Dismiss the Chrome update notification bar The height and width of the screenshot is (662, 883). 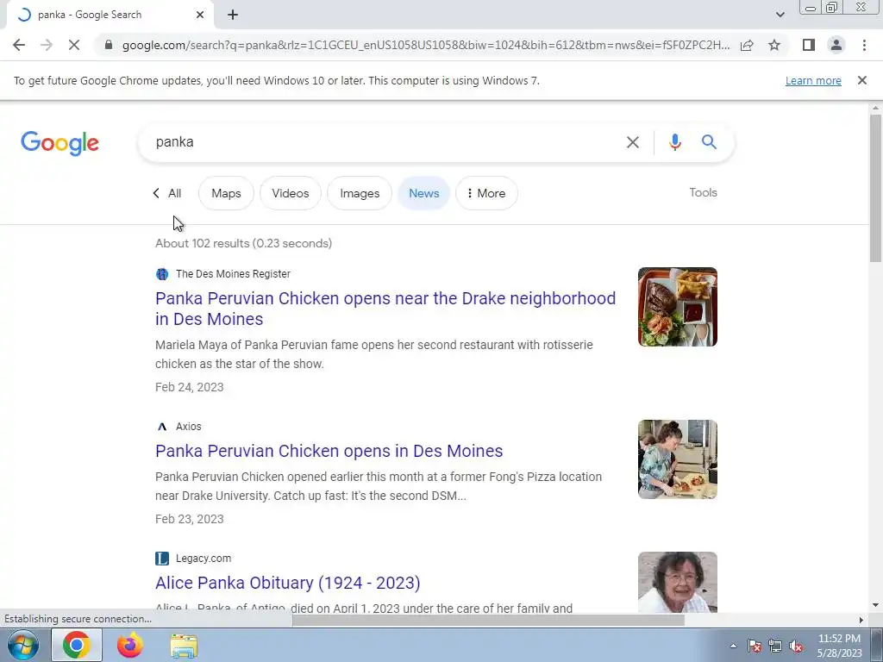coord(862,80)
